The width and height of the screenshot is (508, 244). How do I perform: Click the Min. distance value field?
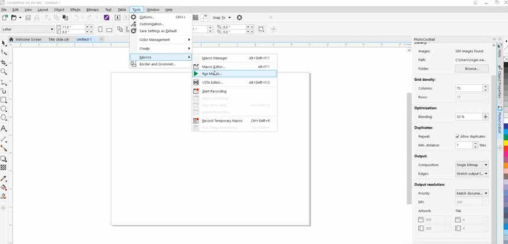pos(464,145)
